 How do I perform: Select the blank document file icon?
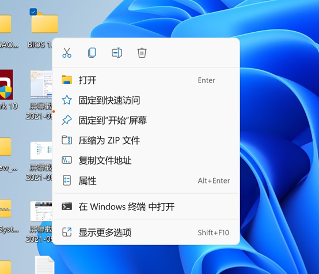45,265
